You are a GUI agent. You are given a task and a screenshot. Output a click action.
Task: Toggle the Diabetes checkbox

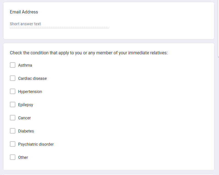coord(13,131)
